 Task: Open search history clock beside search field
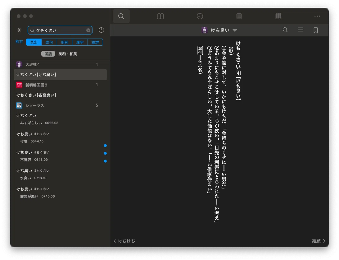(101, 30)
